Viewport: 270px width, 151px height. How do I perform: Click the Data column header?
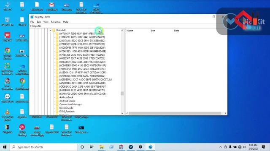pyautogui.click(x=176, y=31)
